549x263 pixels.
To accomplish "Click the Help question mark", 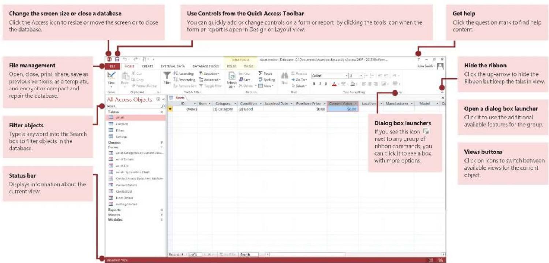I will pos(419,59).
